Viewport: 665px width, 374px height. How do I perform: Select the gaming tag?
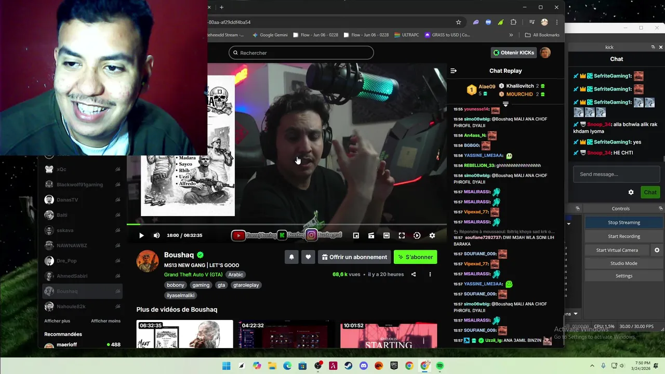coord(201,285)
